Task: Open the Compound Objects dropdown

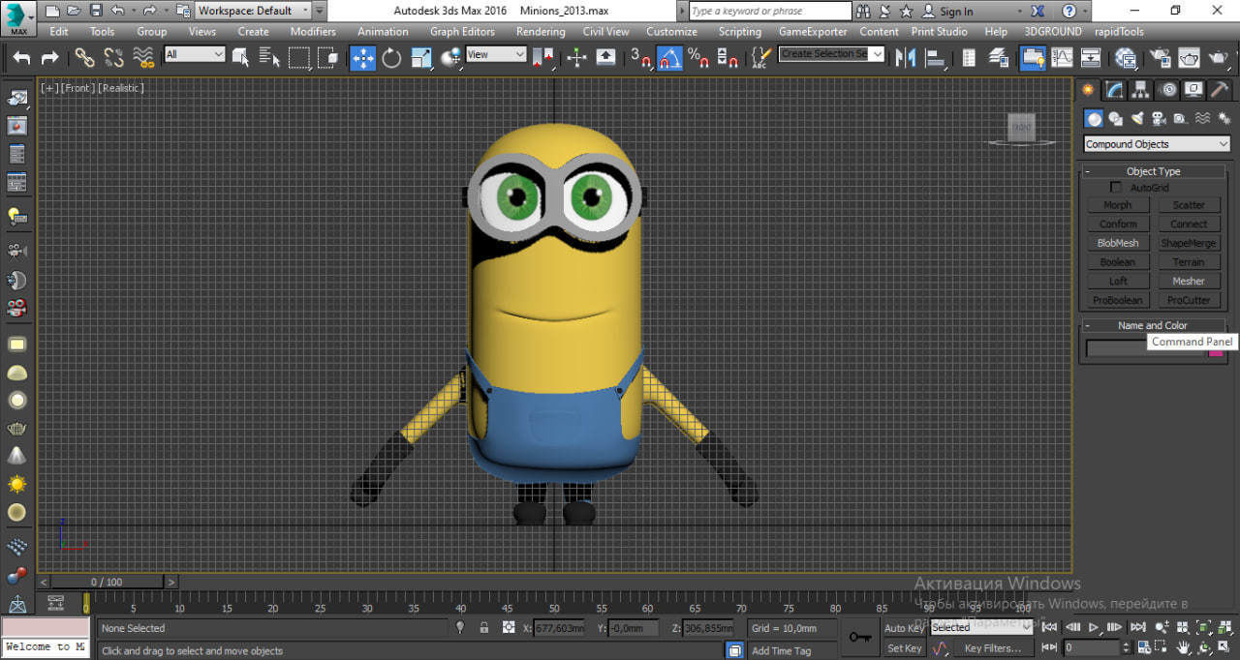Action: click(1157, 144)
